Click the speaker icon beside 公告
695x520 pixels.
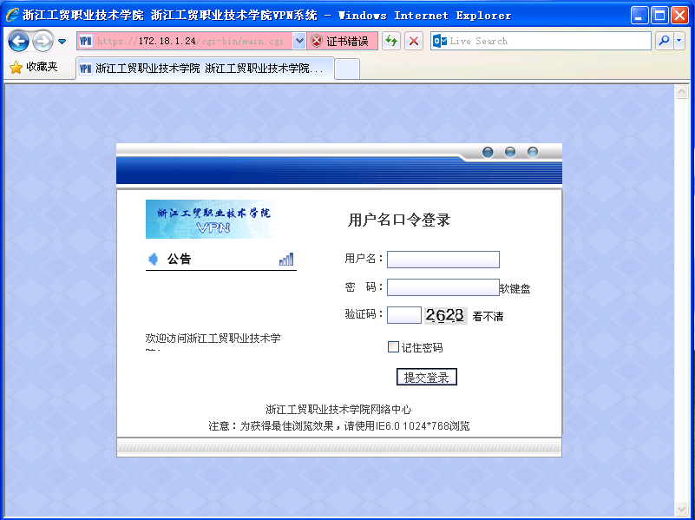click(154, 259)
